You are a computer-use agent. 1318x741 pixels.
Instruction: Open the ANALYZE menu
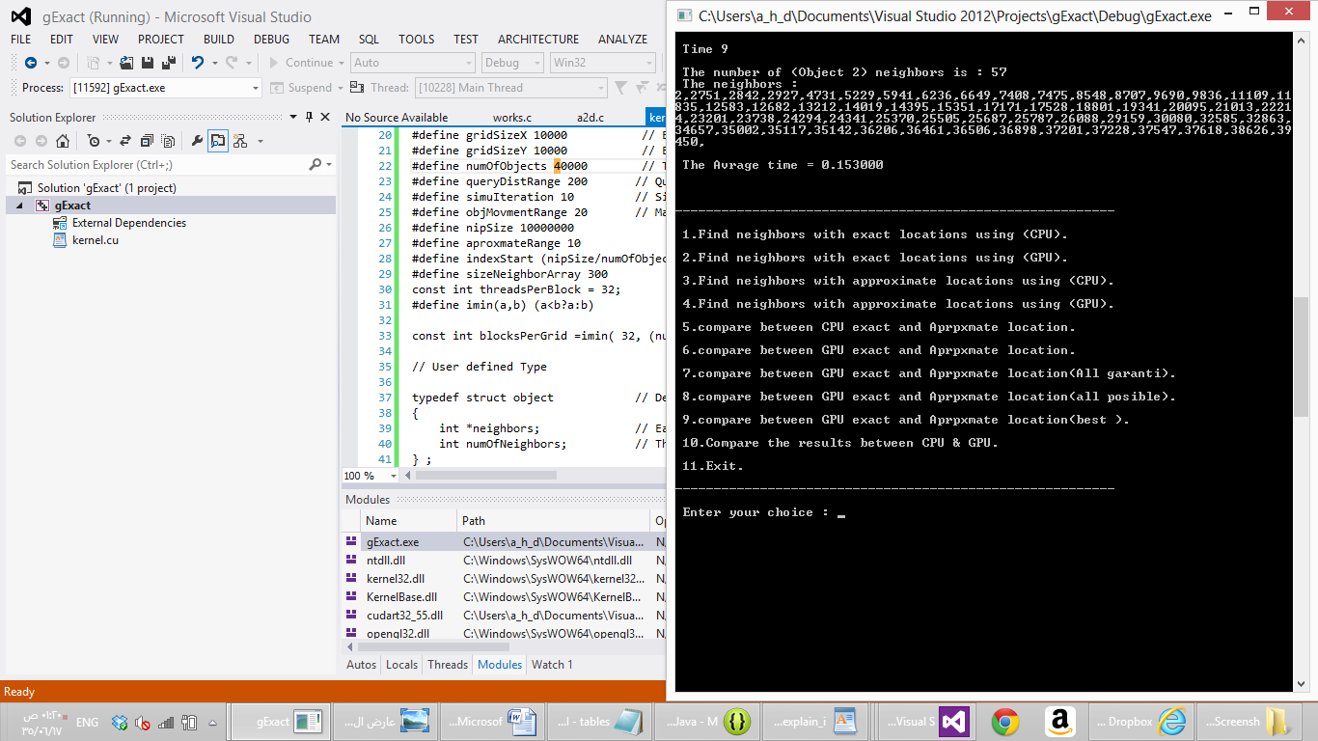tap(622, 40)
